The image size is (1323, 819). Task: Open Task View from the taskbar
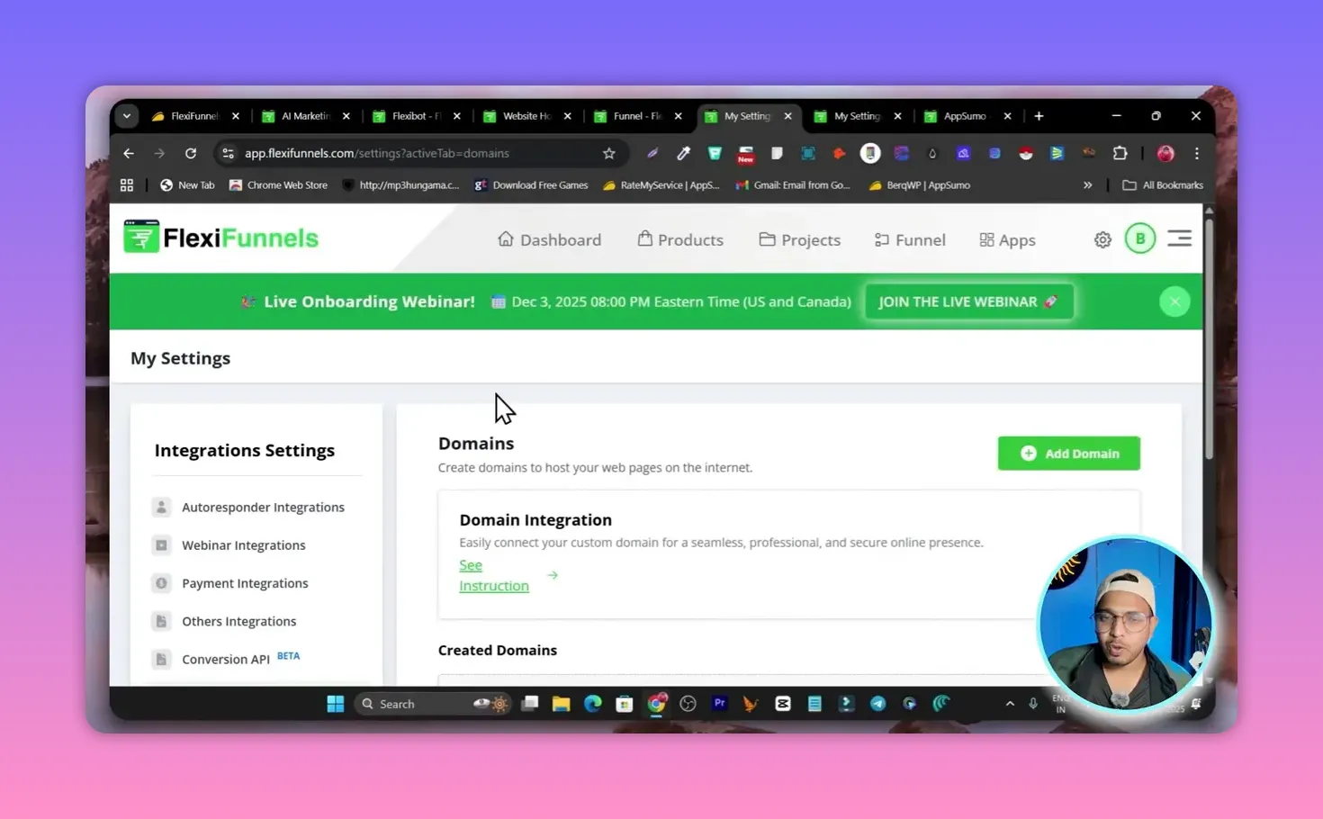(x=529, y=704)
